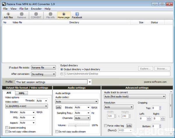Viewport: 175px width, 138px height.
Task: Click the Right cropping value field
Action: coord(157,118)
